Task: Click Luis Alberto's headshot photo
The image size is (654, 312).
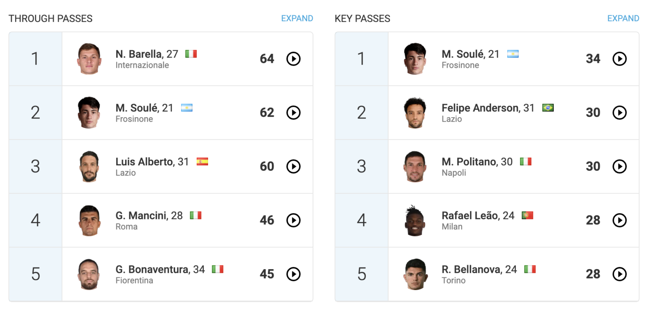Action: [x=89, y=167]
